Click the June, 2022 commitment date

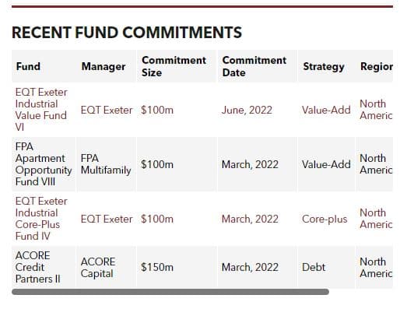[247, 110]
